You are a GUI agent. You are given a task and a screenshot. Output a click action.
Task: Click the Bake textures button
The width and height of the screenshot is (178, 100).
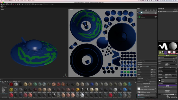click(153, 82)
